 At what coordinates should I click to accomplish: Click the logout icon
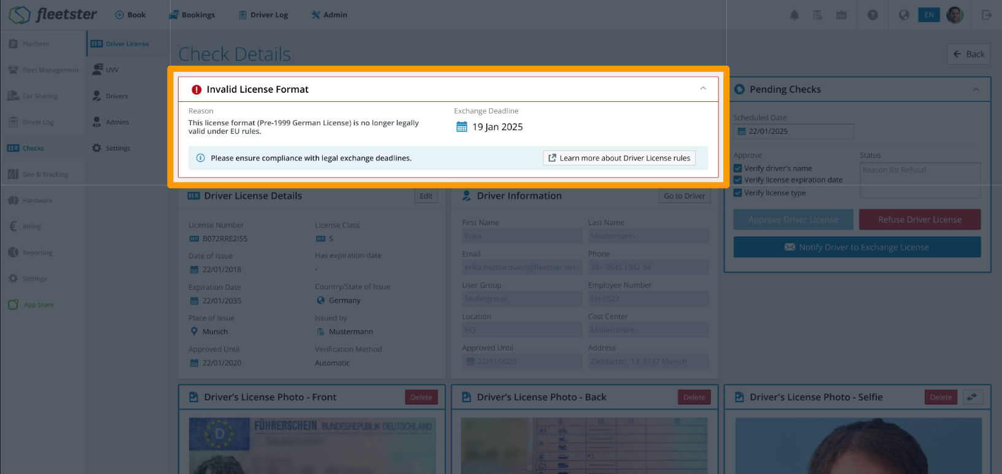[987, 15]
